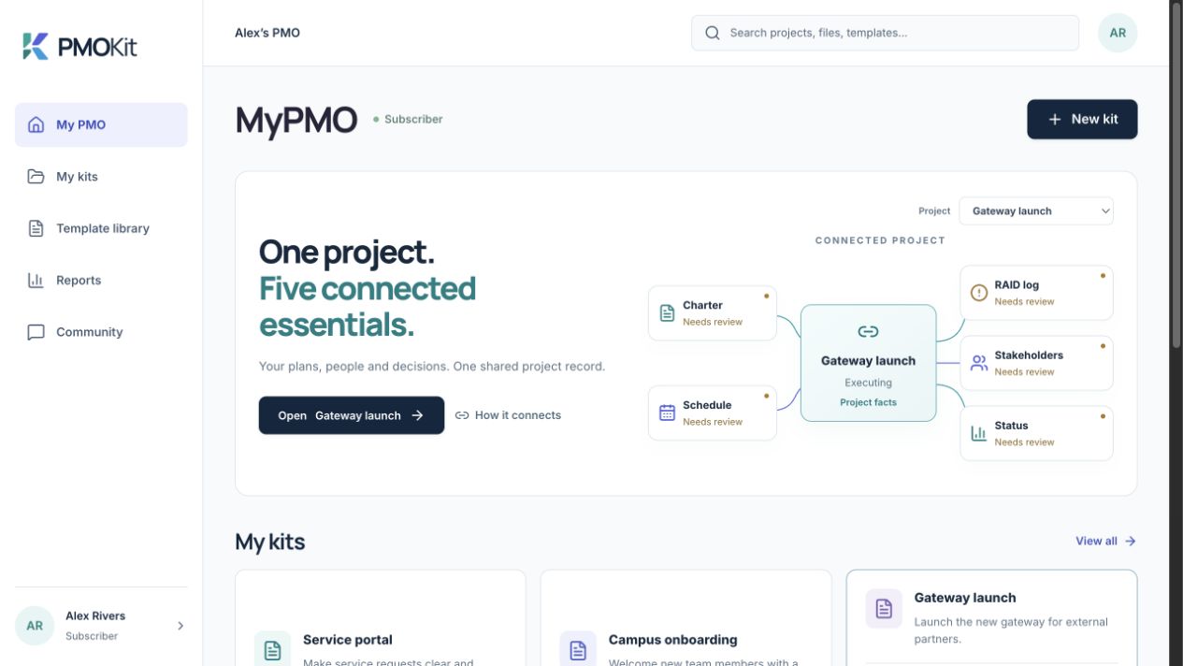Click the Charter document icon
Viewport: 1183px width, 666px height.
[x=667, y=313]
